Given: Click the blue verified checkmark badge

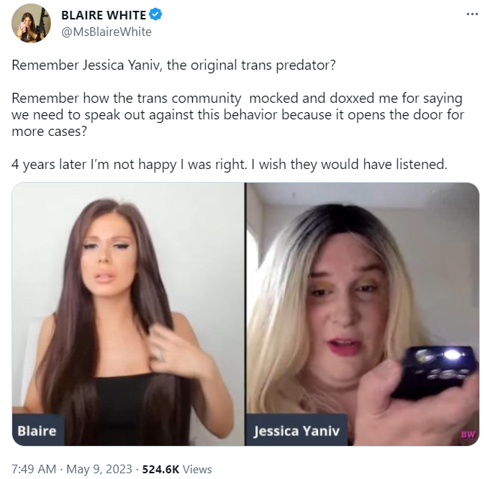Looking at the screenshot, I should tap(155, 15).
